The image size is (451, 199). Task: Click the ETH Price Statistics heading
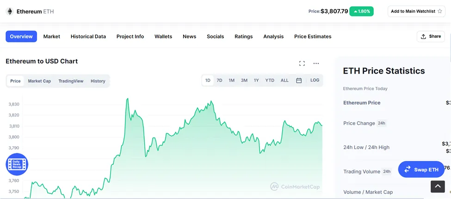(x=383, y=71)
